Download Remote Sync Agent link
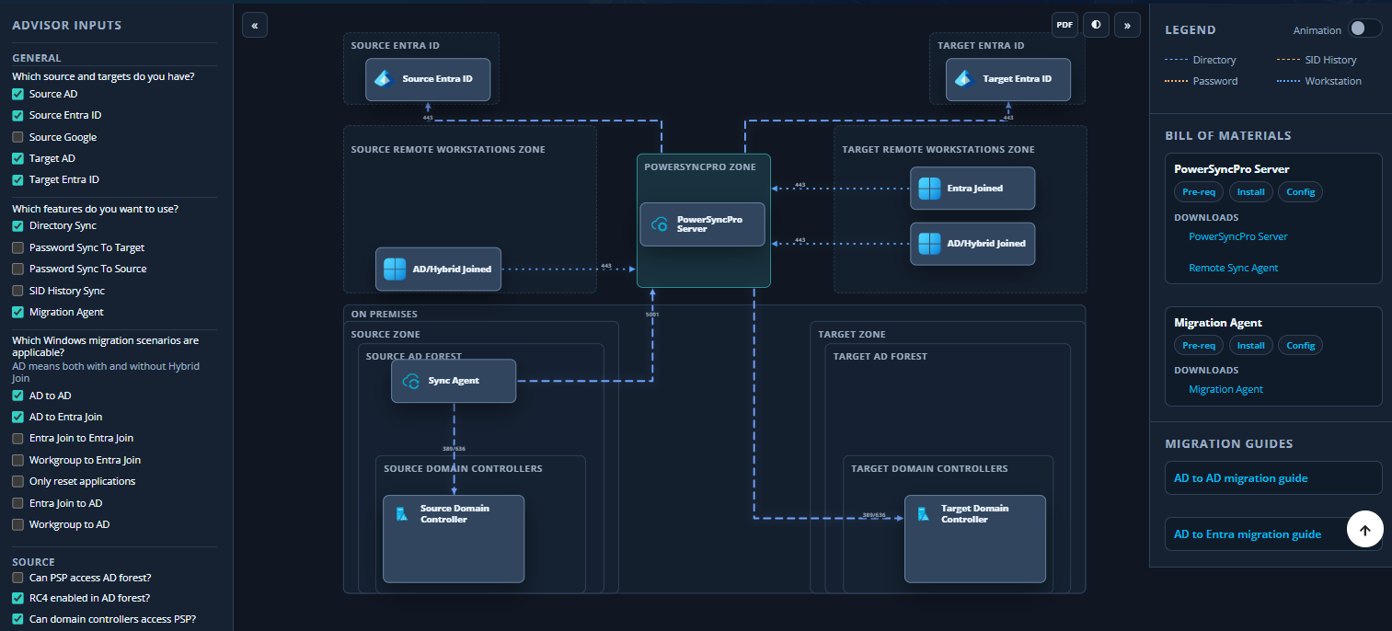Image resolution: width=1392 pixels, height=631 pixels. pos(1234,268)
